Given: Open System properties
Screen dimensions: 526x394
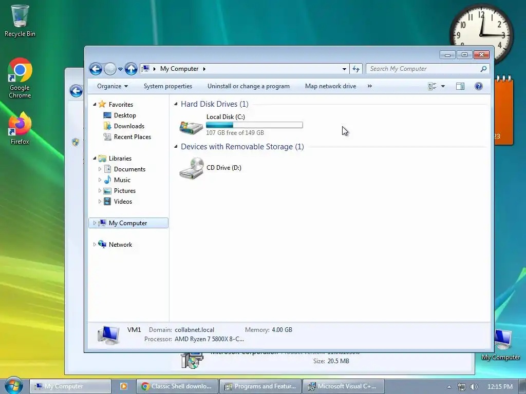Looking at the screenshot, I should point(168,86).
